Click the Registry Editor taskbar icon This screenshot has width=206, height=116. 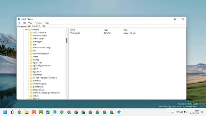(119, 112)
